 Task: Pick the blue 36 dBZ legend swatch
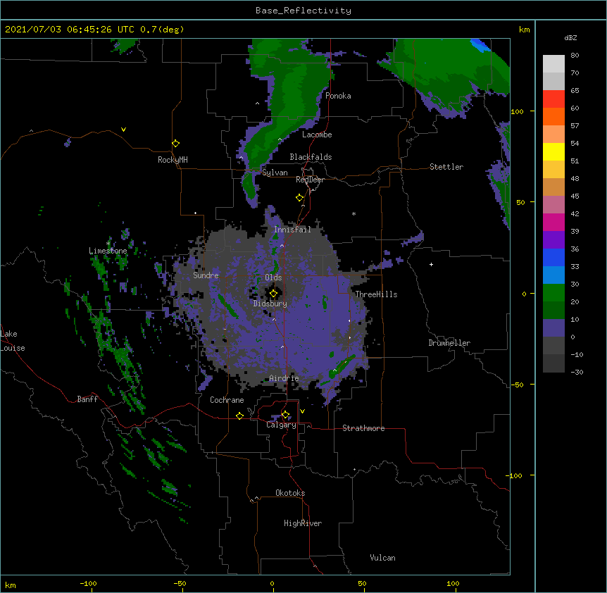[x=553, y=257]
